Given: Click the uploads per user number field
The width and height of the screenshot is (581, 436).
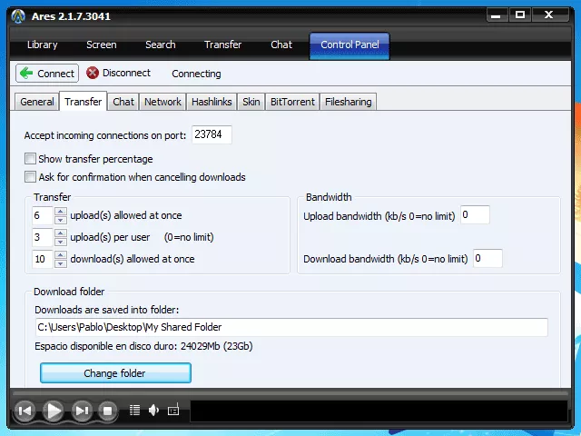Looking at the screenshot, I should 43,238.
